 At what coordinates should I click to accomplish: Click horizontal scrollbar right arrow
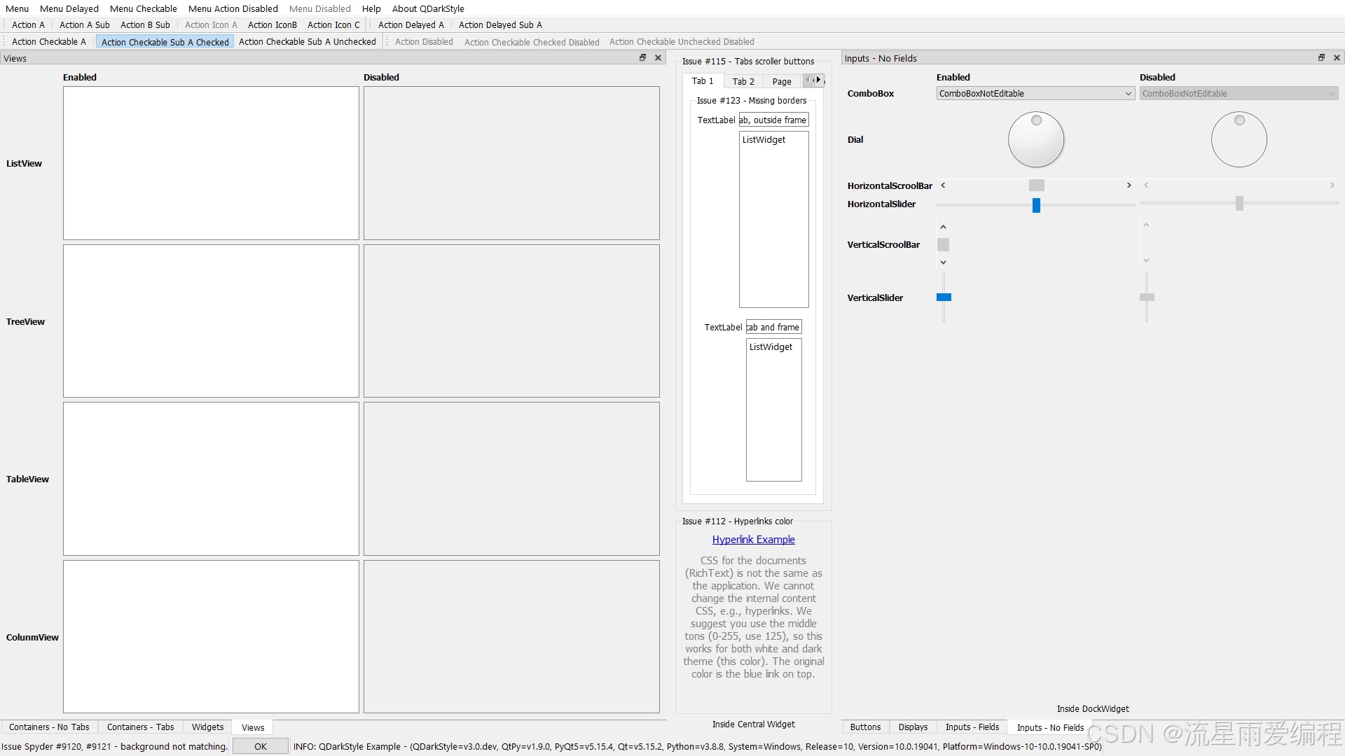click(1129, 185)
